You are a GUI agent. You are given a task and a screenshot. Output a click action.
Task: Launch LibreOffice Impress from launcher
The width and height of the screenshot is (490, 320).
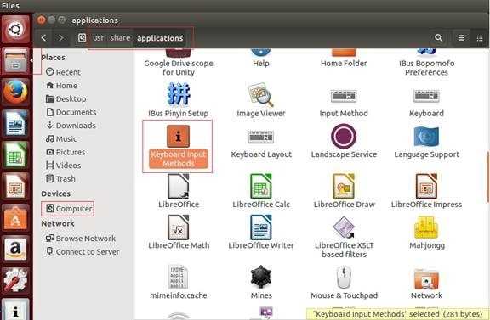[x=15, y=186]
